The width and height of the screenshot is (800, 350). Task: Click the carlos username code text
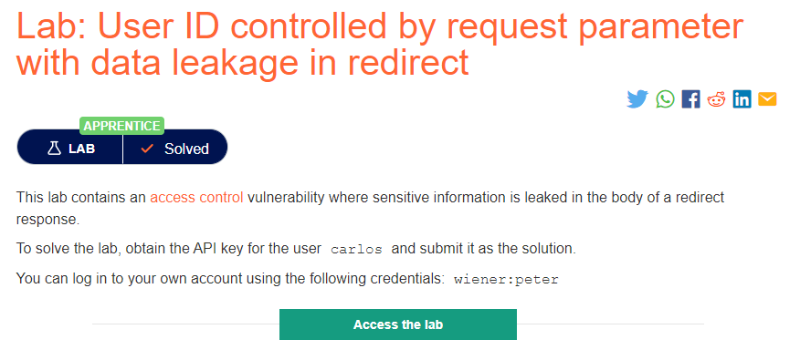[x=356, y=250]
